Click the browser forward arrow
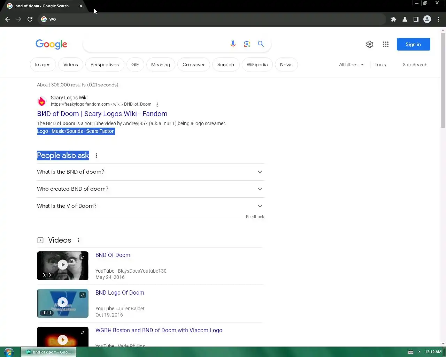The height and width of the screenshot is (357, 446). click(19, 19)
